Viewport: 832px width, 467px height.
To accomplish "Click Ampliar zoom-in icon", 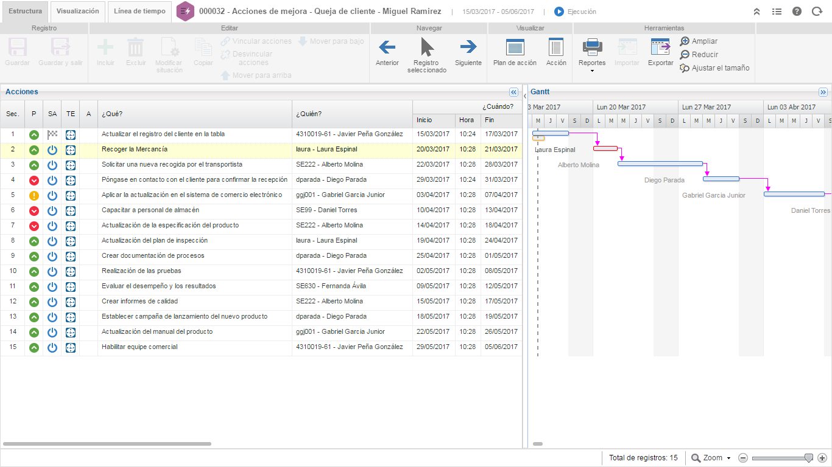I will pos(685,41).
